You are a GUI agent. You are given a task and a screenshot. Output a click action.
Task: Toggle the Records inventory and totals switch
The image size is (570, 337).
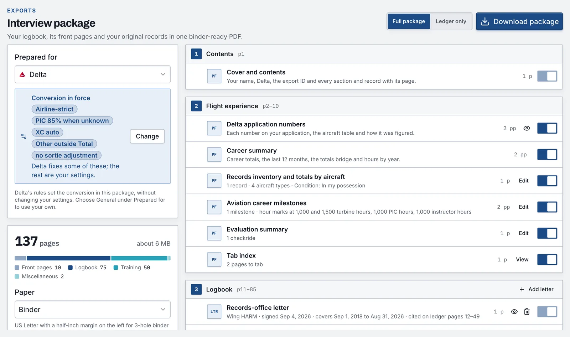[x=547, y=181]
